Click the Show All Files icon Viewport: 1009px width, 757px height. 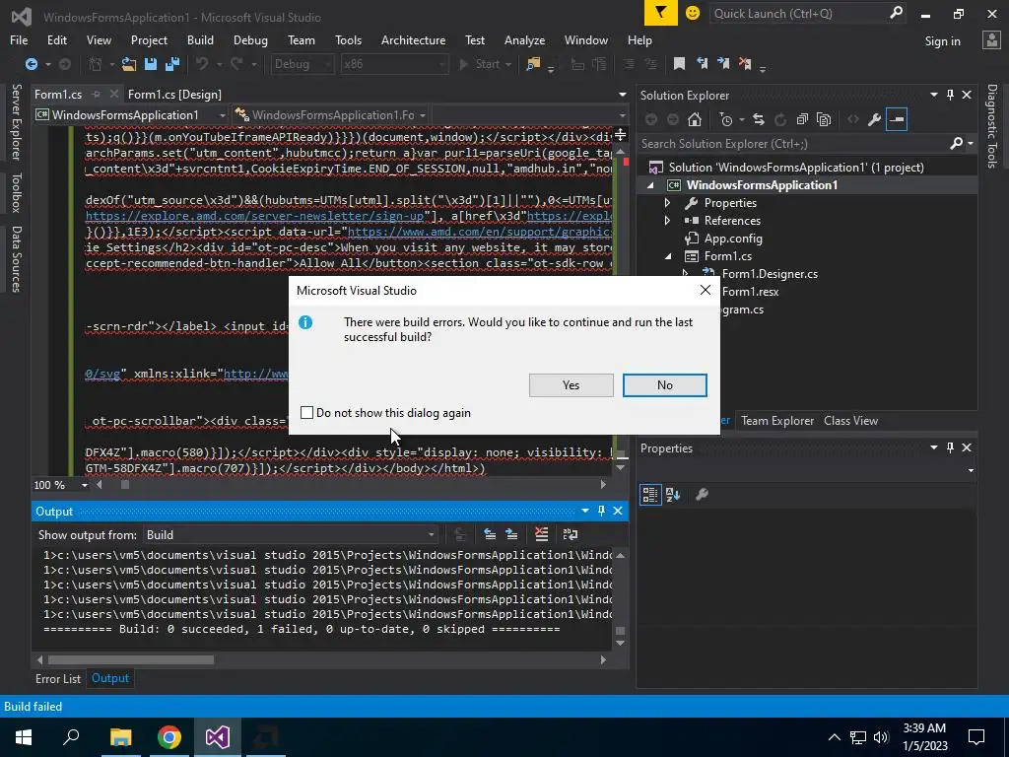coord(824,119)
